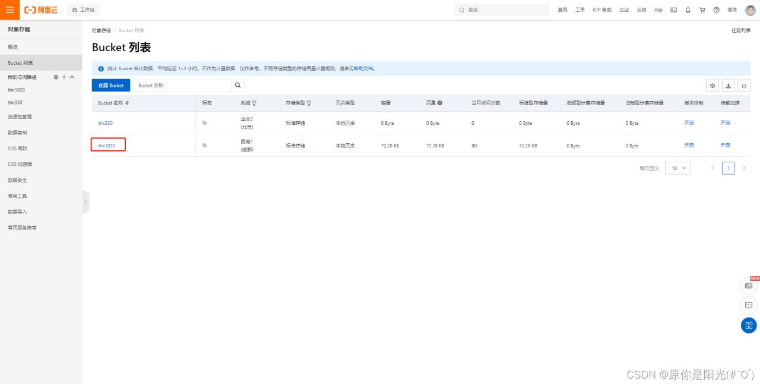Click the Cloud Shell terminal icon
The height and width of the screenshot is (384, 760).
tap(673, 10)
